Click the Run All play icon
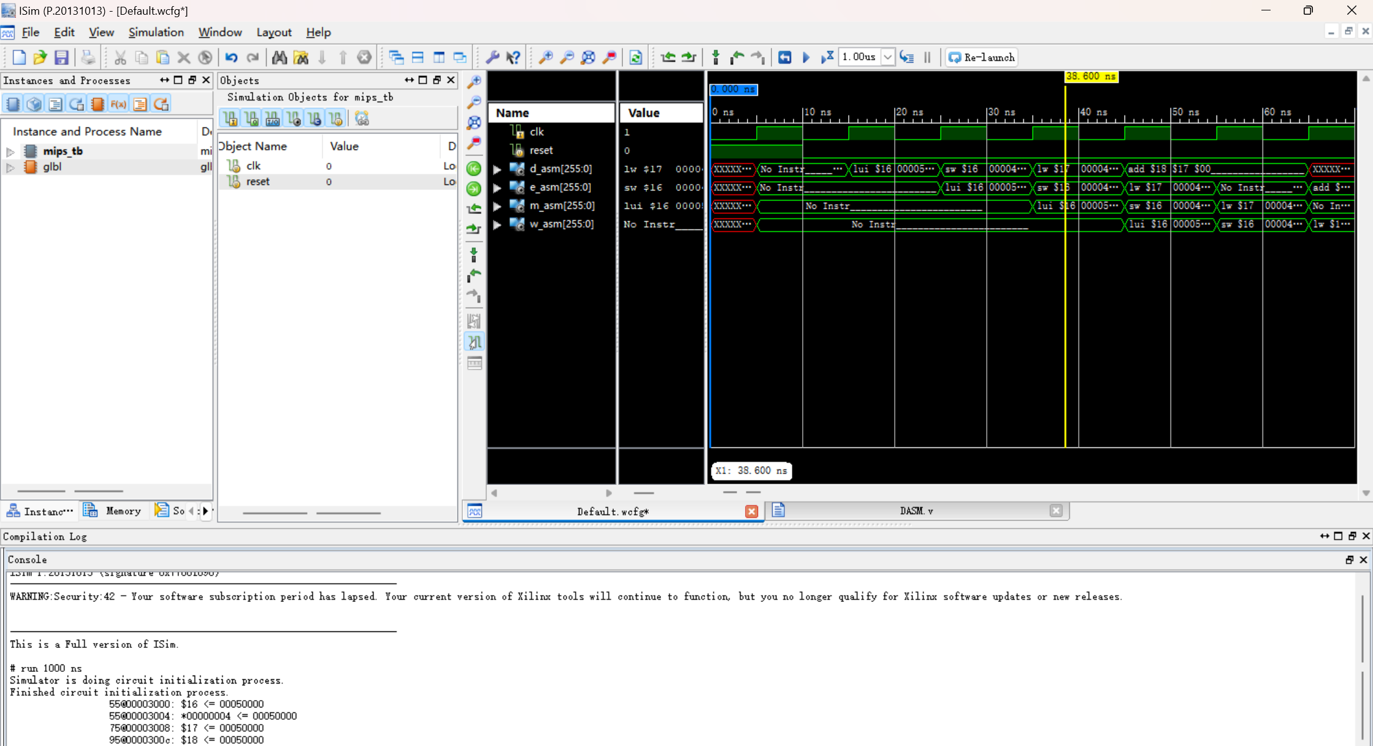The width and height of the screenshot is (1373, 746). click(806, 58)
